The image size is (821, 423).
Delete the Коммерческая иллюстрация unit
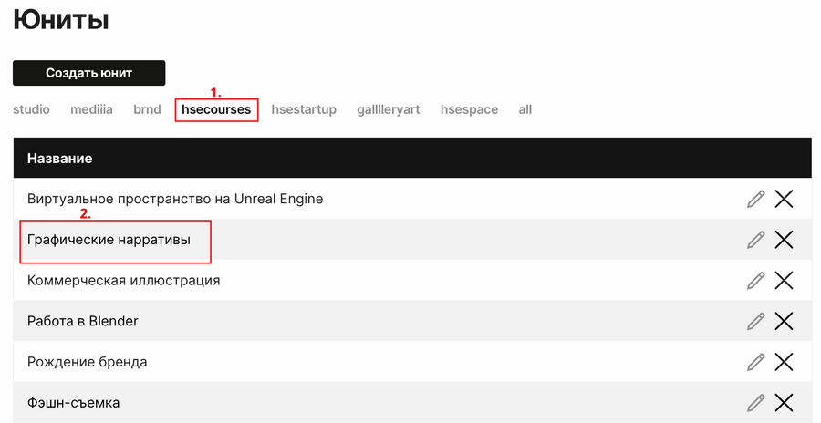784,280
